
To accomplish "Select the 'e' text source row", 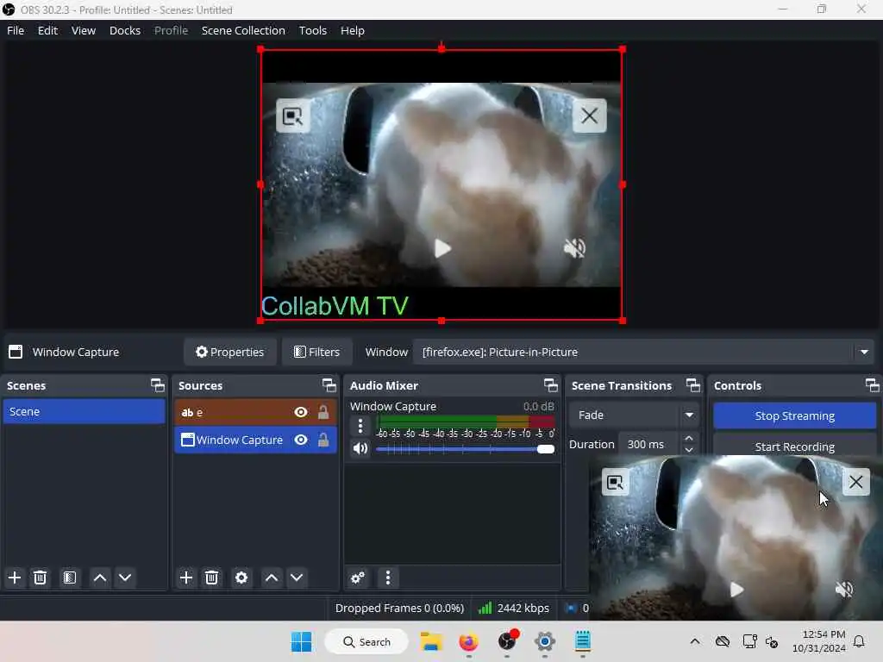I will point(255,412).
